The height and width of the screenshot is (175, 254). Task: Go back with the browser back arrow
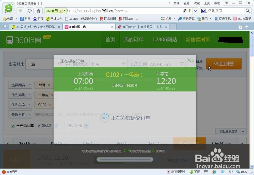pyautogui.click(x=20, y=11)
